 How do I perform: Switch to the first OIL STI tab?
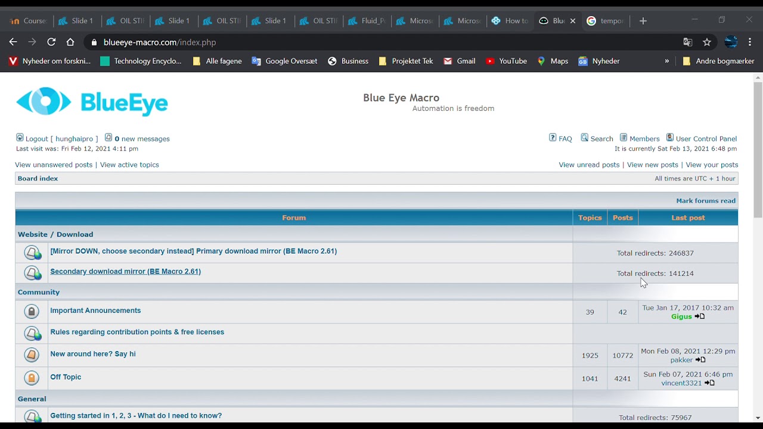[125, 21]
